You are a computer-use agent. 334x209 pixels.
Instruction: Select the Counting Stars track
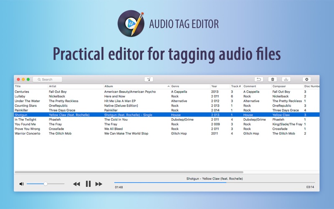click(x=167, y=106)
